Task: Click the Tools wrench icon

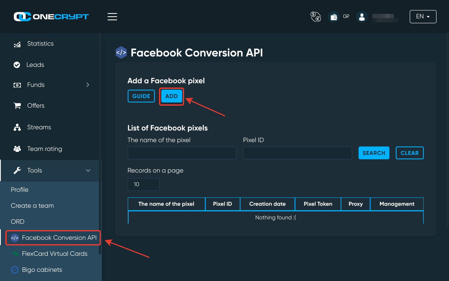Action: (x=17, y=171)
